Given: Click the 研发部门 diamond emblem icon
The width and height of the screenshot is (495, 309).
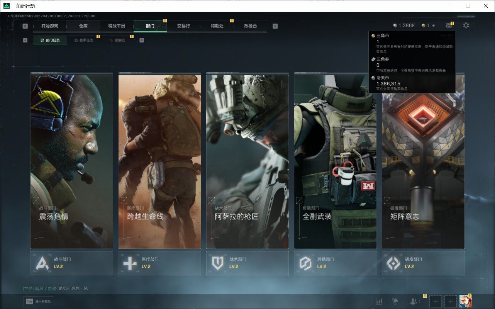Looking at the screenshot, I should point(393,263).
